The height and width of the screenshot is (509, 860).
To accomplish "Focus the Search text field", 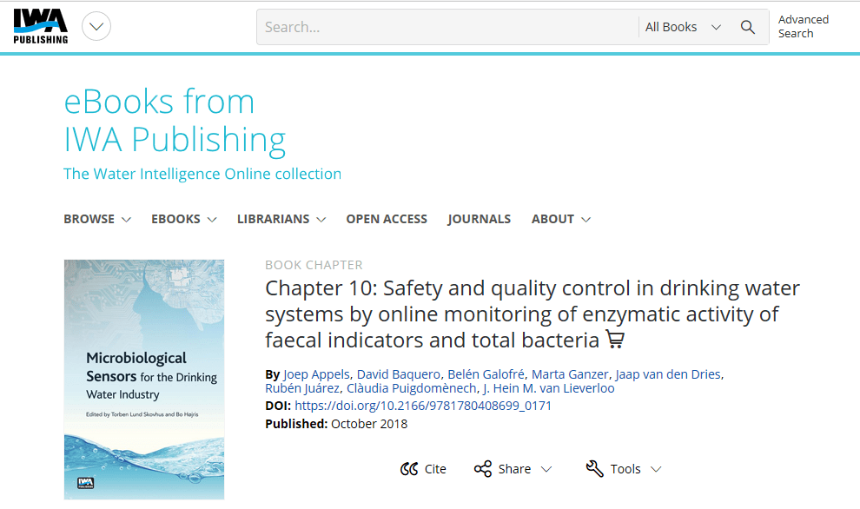I will tap(447, 27).
